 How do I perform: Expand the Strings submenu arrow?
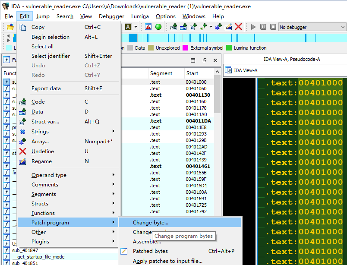click(114, 131)
